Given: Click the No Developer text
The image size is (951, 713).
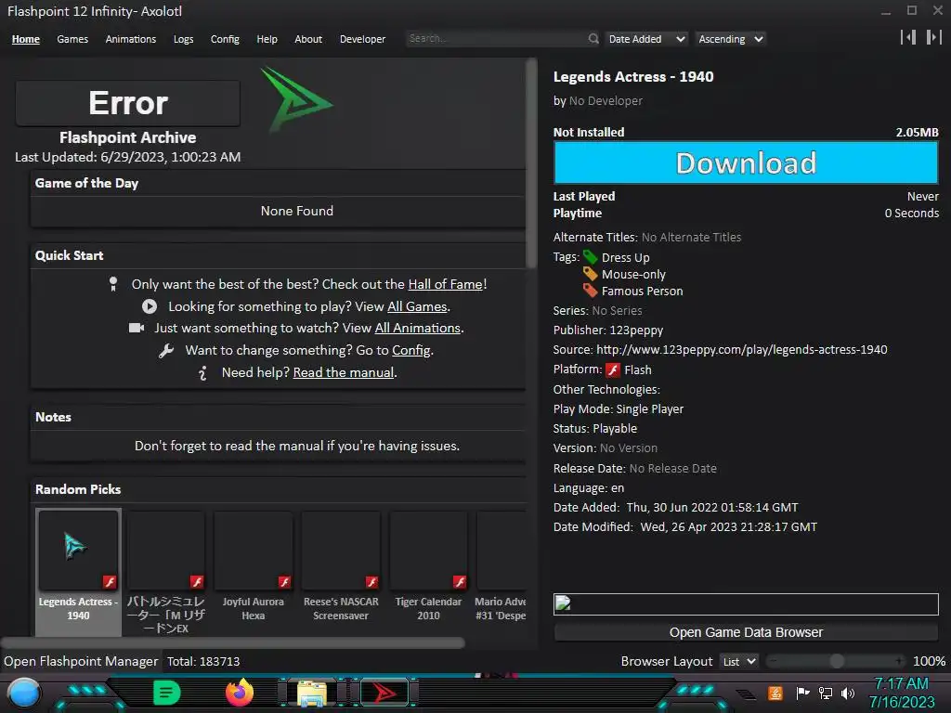Looking at the screenshot, I should [x=606, y=101].
